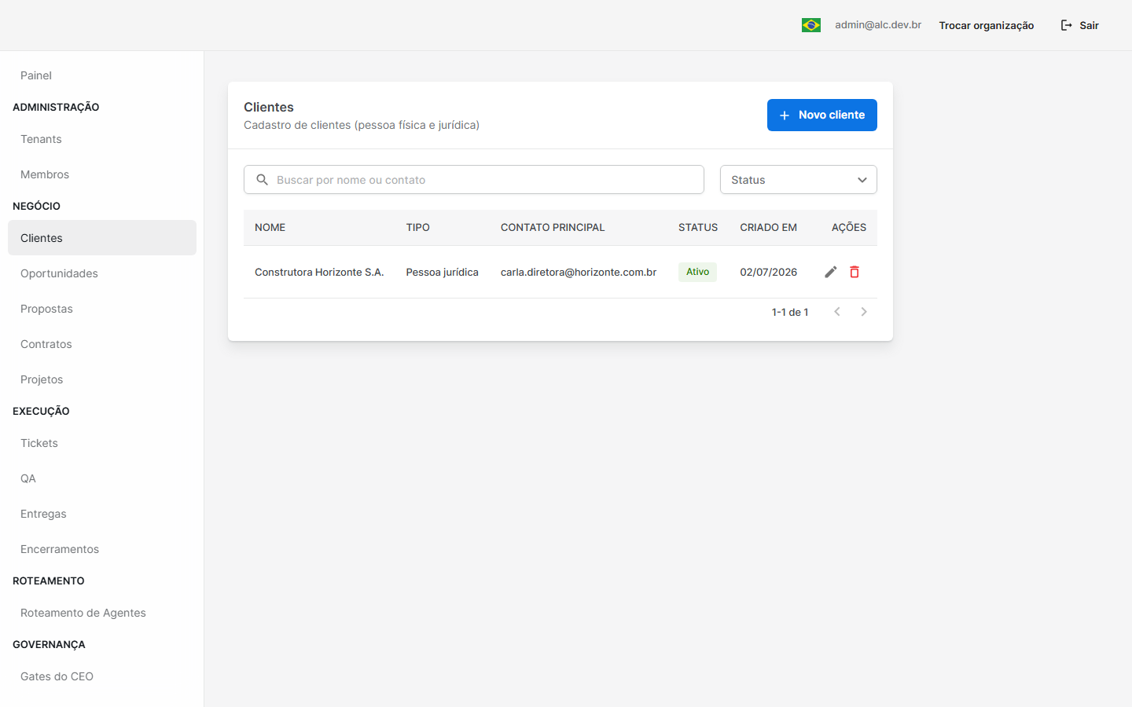Go to next page chevron
This screenshot has height=707, width=1132.
point(864,312)
